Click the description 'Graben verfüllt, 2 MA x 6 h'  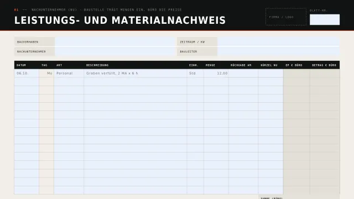112,74
